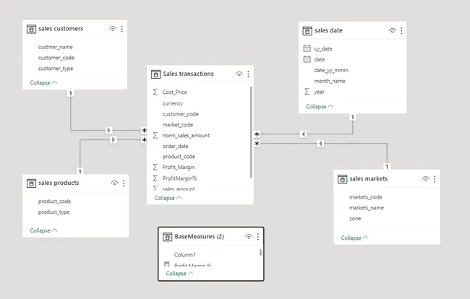Viewport: 470px width, 299px height.
Task: Hide the sales date table
Action: 392,31
